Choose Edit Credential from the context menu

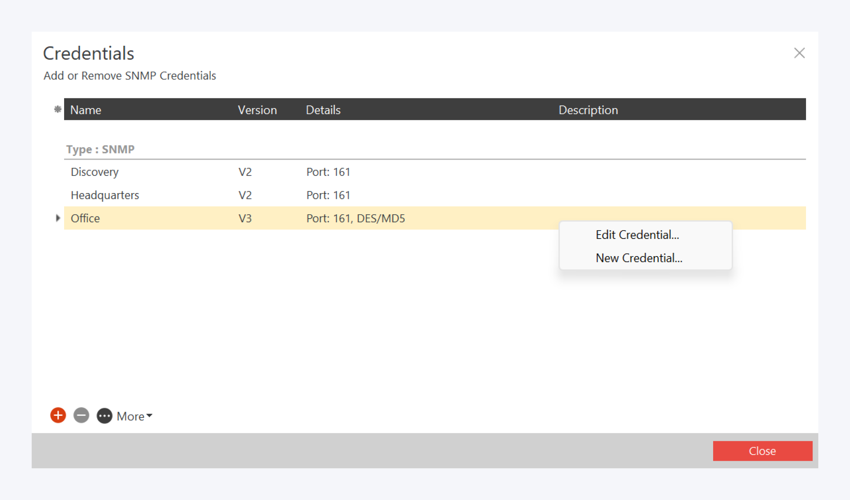pos(637,234)
